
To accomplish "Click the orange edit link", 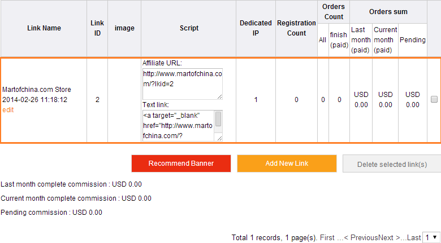I will click(8, 110).
